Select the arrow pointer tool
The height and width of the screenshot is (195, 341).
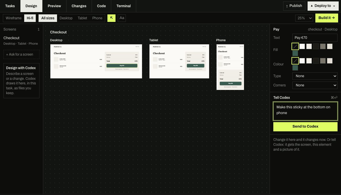(x=111, y=18)
